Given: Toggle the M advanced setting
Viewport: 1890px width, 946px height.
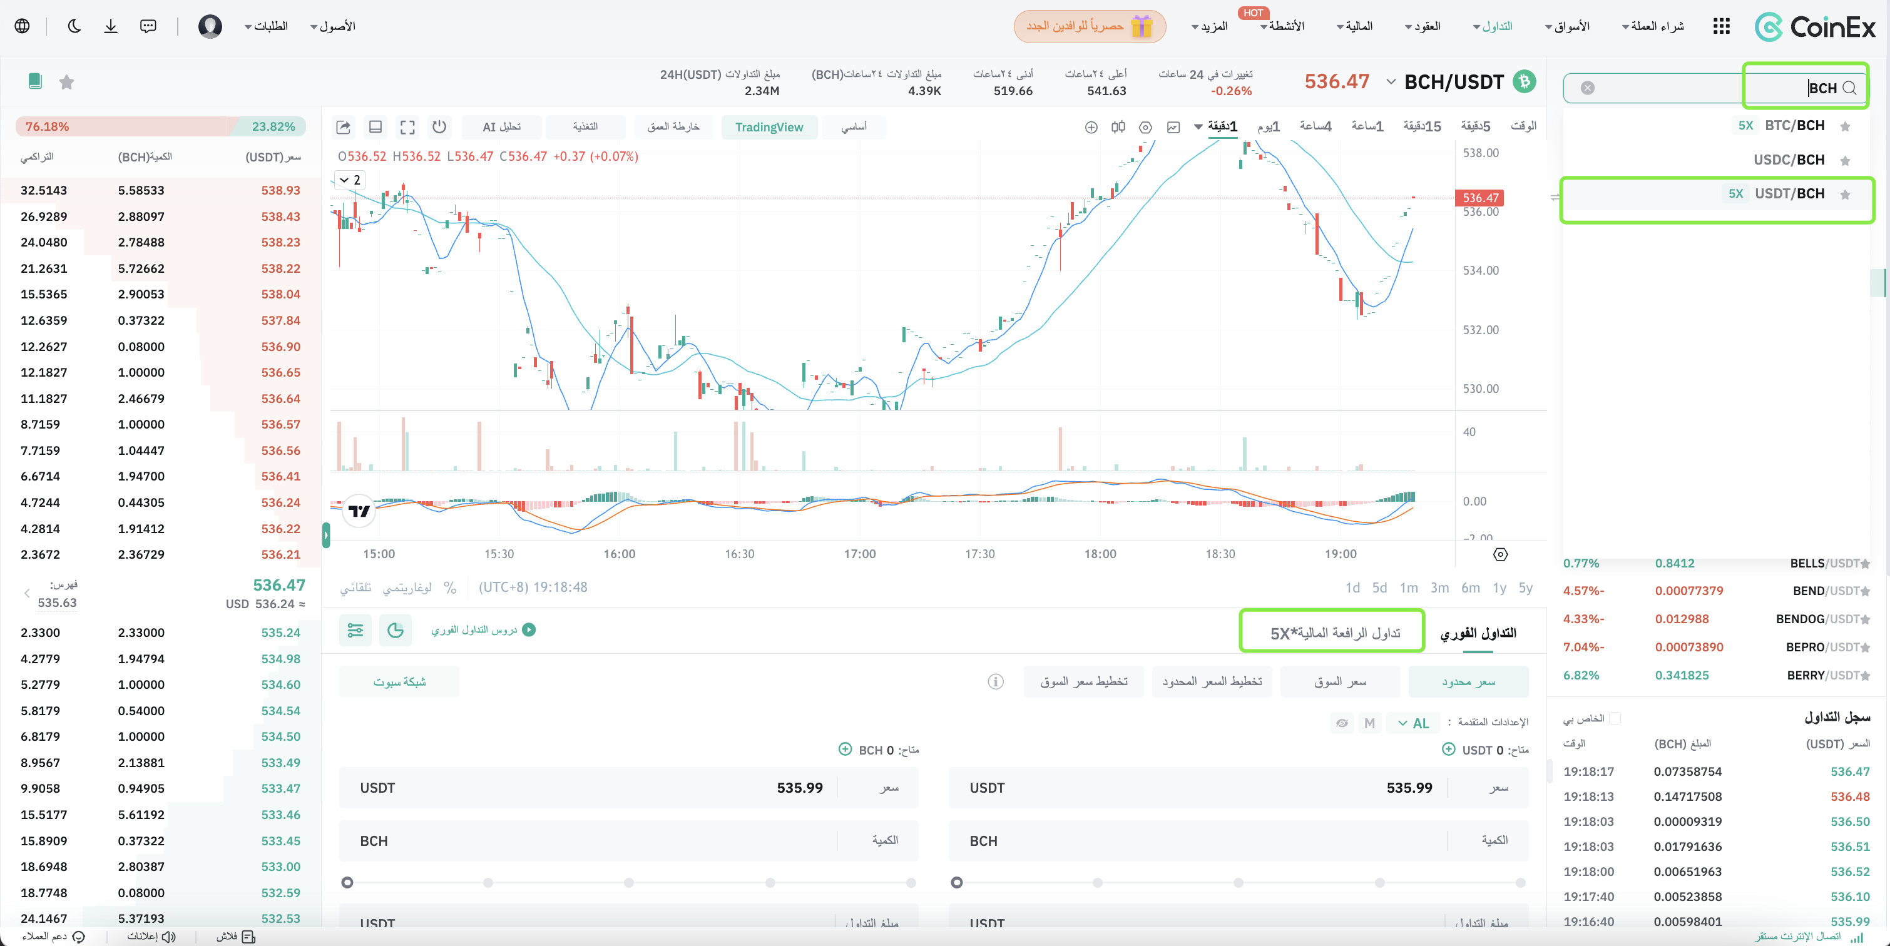Looking at the screenshot, I should [1369, 723].
